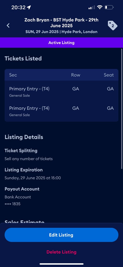123x267 pixels.
Task: Click Delete Listing link
Action: point(62,252)
